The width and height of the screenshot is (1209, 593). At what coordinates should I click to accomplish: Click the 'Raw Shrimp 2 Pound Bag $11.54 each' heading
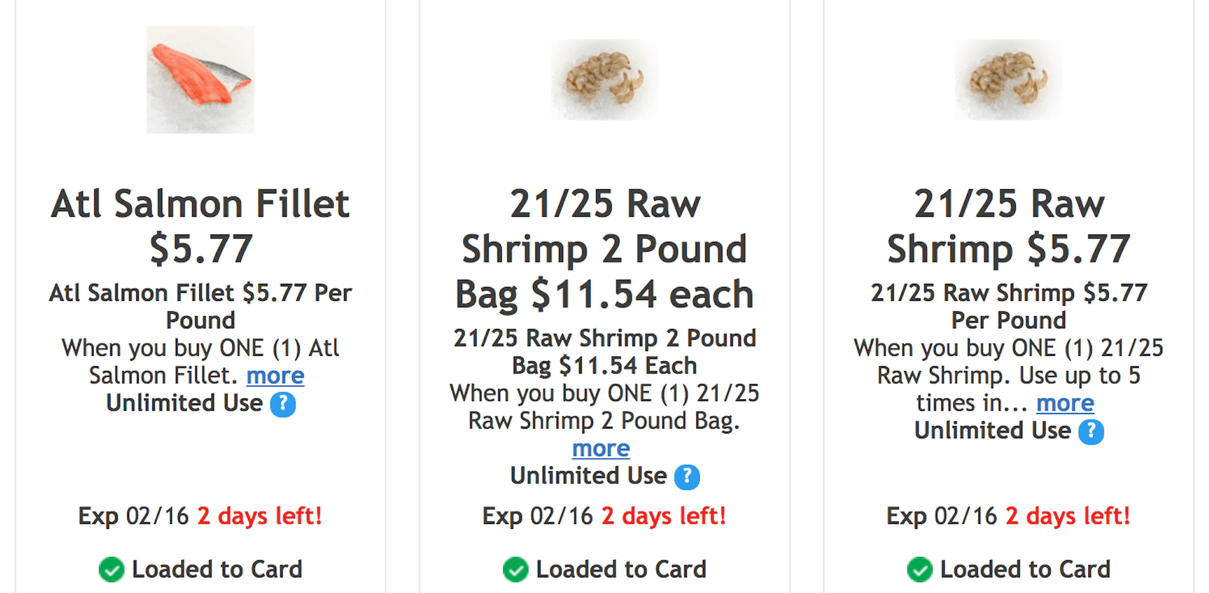604,248
